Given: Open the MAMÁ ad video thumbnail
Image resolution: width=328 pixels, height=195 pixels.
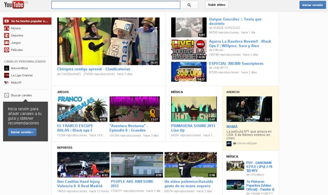Looking at the screenshot, I should tap(250, 109).
